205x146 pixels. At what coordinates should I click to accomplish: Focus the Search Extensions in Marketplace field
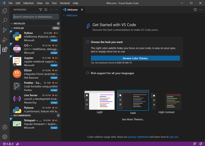(x=36, y=17)
